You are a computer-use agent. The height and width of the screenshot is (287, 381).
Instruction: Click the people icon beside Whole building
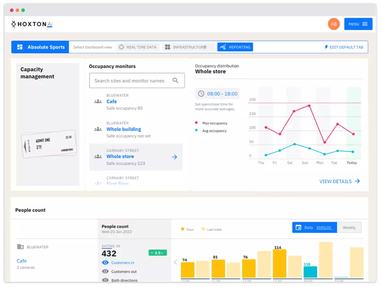(98, 129)
